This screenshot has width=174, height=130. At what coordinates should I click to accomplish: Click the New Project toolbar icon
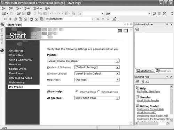point(4,14)
